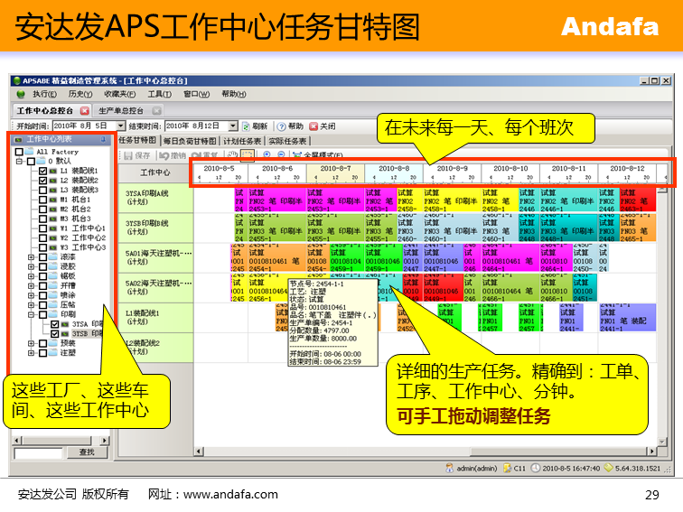
Task: Open the 工具(T) menu
Action: click(x=159, y=94)
